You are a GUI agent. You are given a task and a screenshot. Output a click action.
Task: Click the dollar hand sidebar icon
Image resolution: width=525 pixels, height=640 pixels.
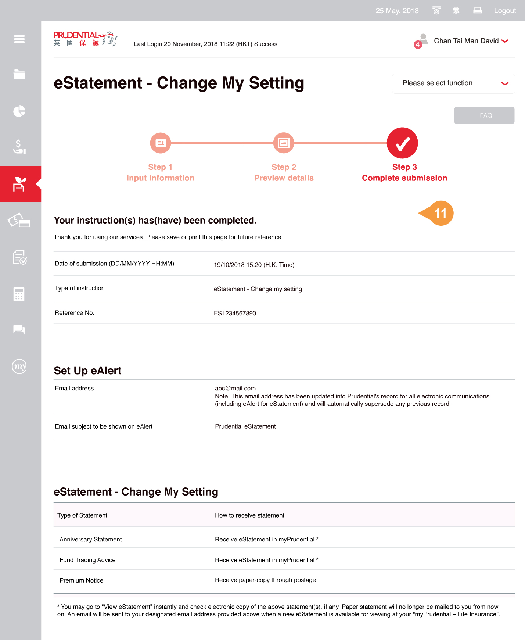[19, 147]
